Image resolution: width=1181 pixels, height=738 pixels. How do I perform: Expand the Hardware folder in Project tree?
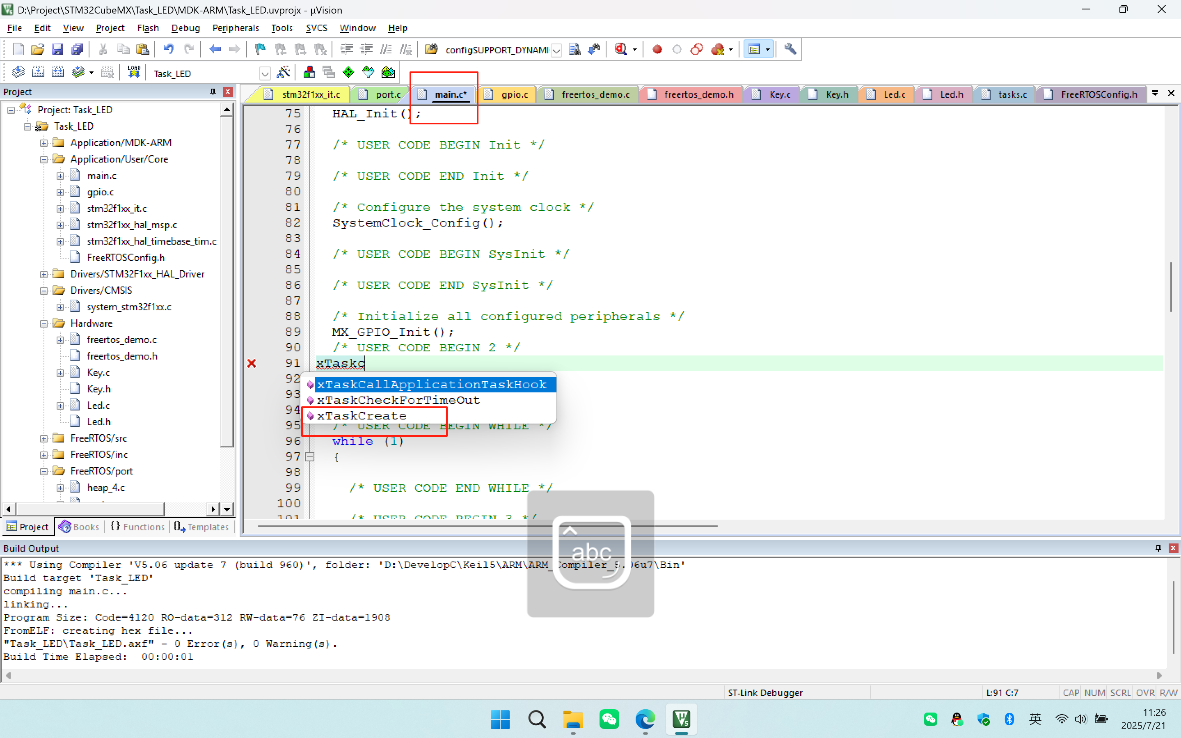(x=43, y=323)
